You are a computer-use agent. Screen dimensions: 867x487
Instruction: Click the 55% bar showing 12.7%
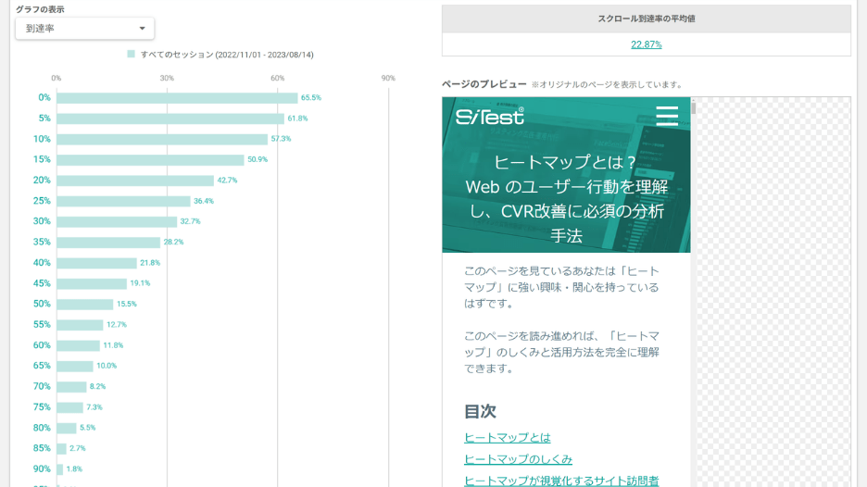click(x=80, y=324)
